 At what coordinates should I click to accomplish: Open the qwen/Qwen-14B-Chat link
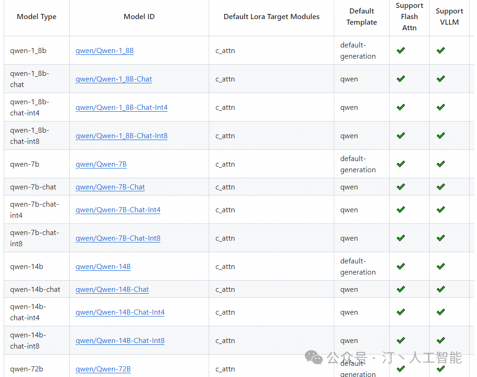pyautogui.click(x=112, y=289)
